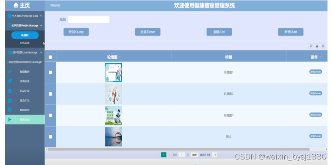Image resolution: width=333 pixels, height=165 pixels.
Task: Click the horizontal table scrollbar
Action: [x=178, y=149]
